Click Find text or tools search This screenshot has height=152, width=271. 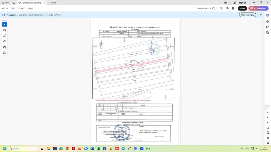206,8
